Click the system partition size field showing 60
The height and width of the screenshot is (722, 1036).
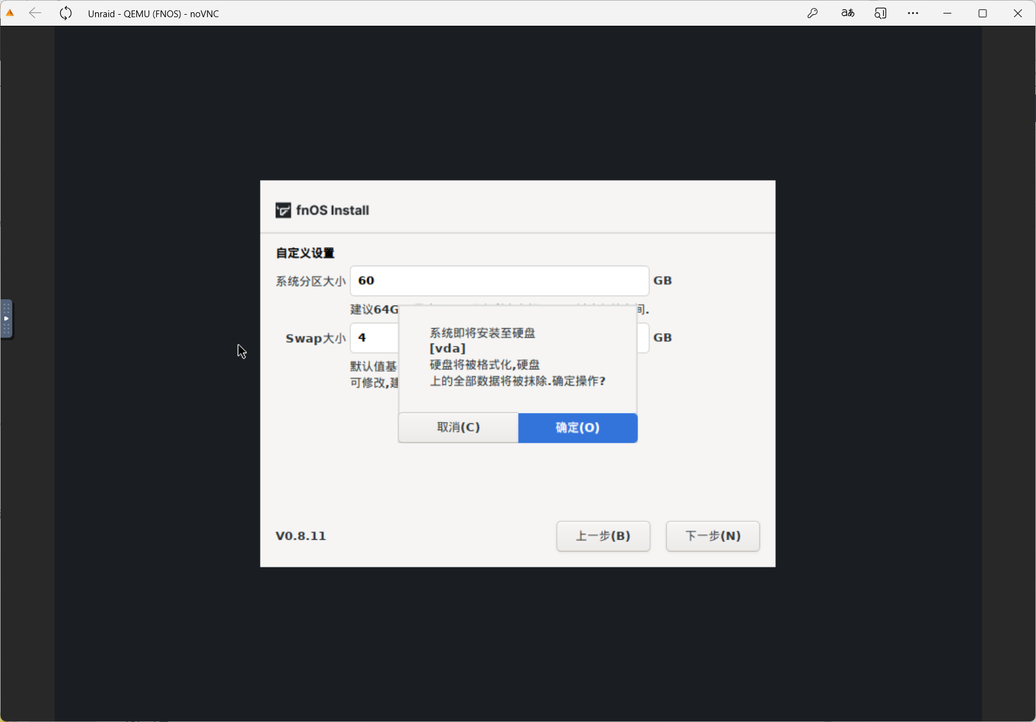pos(499,281)
